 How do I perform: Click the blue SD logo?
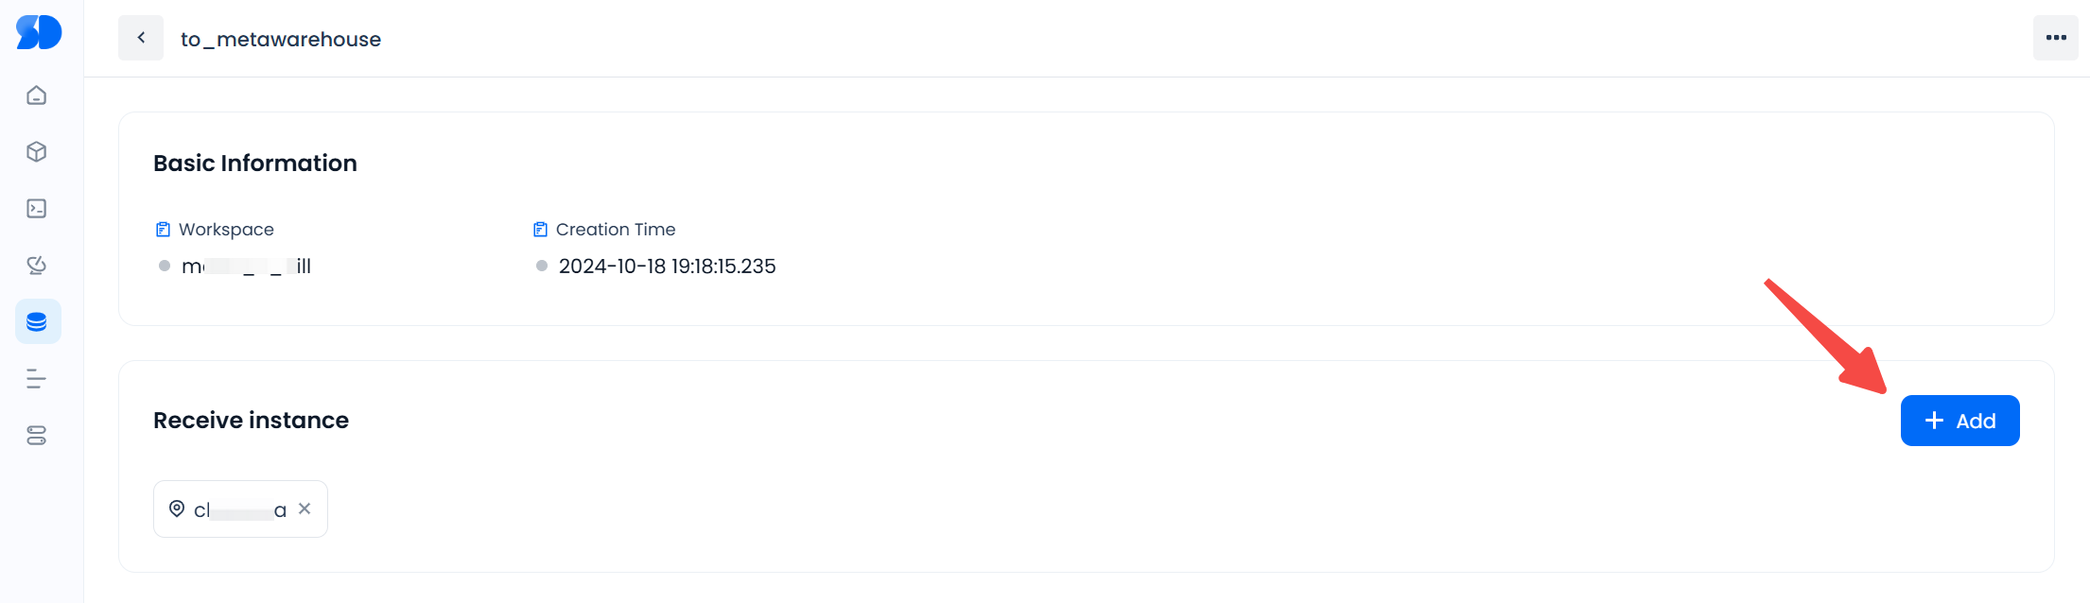point(39,33)
